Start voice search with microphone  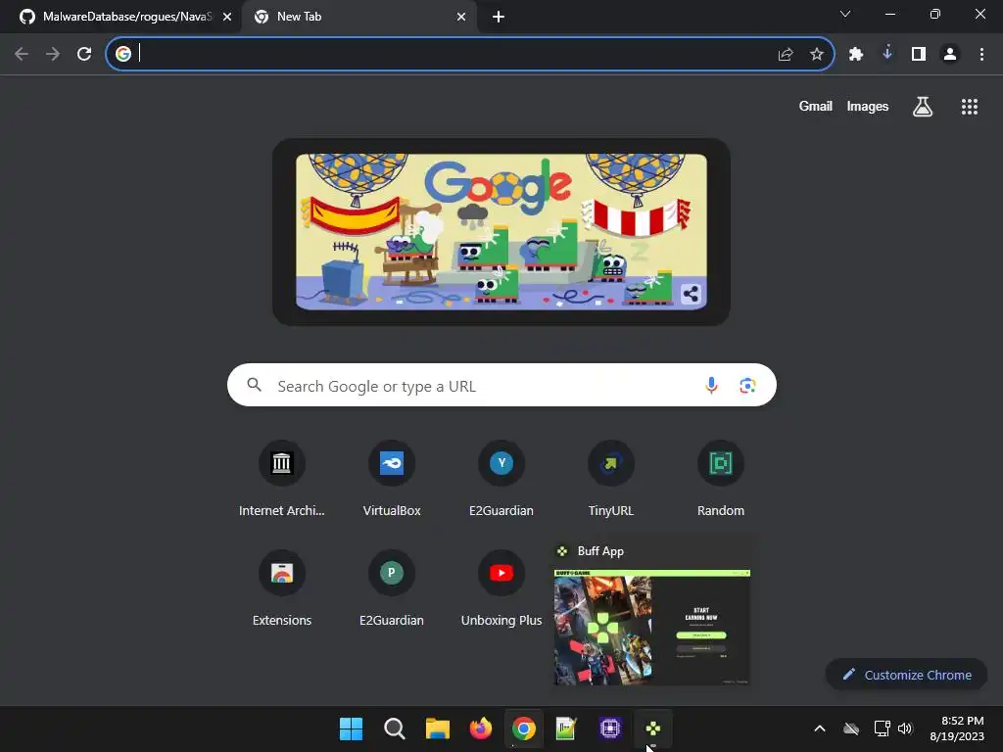(711, 385)
